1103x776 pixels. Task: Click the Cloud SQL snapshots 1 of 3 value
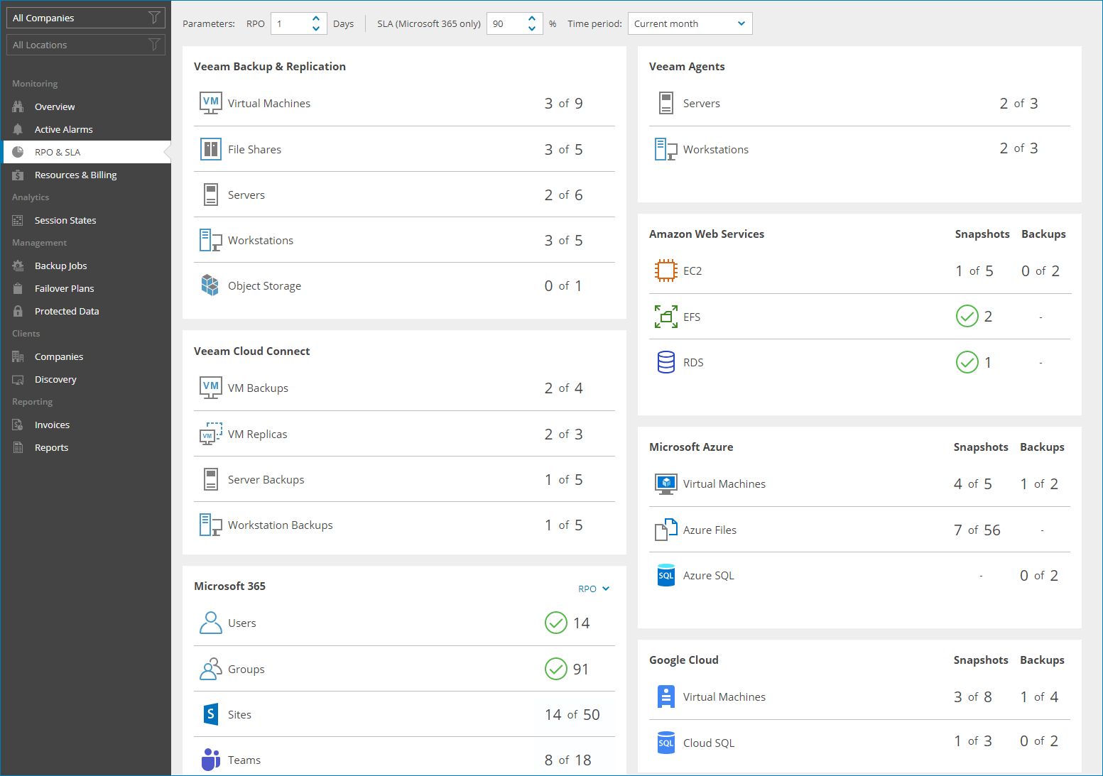pos(973,741)
